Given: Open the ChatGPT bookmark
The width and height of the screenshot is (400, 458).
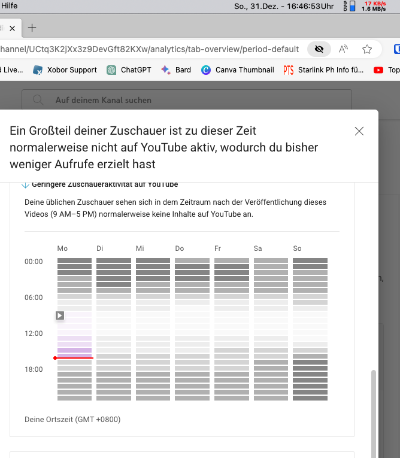Looking at the screenshot, I should pos(128,70).
